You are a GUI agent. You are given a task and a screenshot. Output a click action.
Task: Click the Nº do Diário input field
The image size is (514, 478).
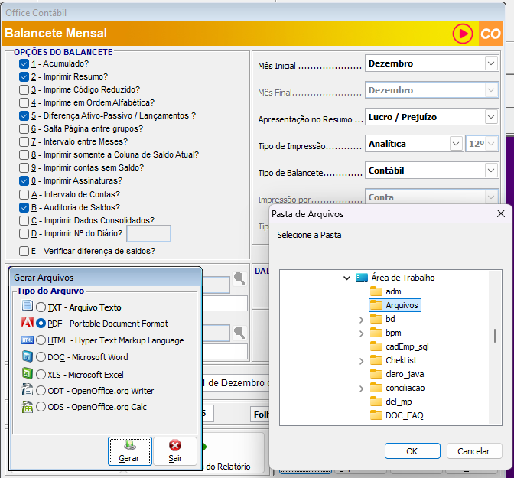[148, 234]
